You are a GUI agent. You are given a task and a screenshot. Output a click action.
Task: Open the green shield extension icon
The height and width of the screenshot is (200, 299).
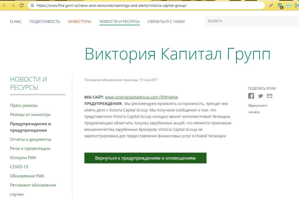click(x=280, y=6)
